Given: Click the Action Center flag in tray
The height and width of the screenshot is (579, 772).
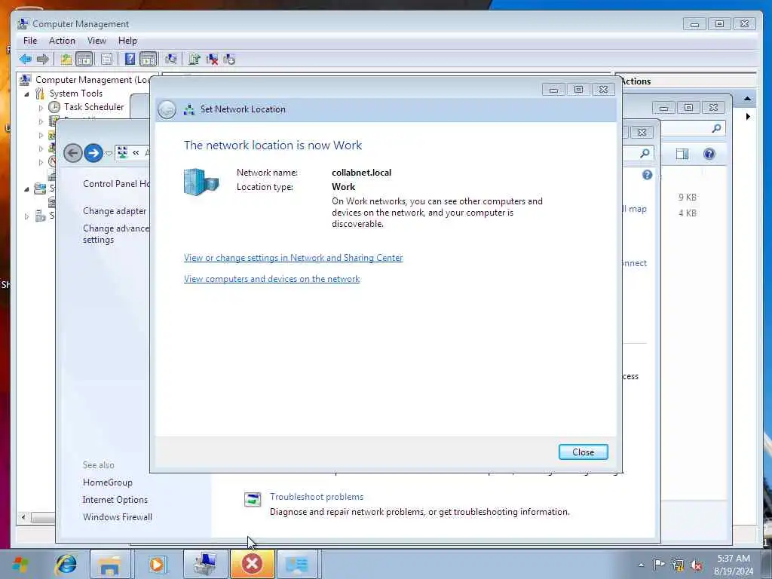Looking at the screenshot, I should pos(659,564).
